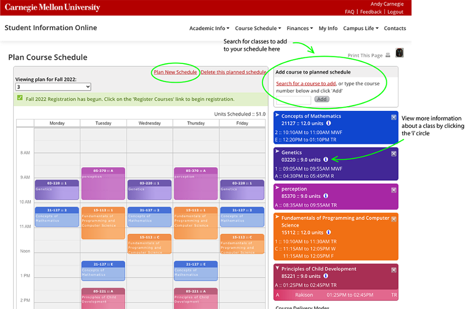Expand Fundamentals of Programming course card
The width and height of the screenshot is (474, 309).
[277, 217]
